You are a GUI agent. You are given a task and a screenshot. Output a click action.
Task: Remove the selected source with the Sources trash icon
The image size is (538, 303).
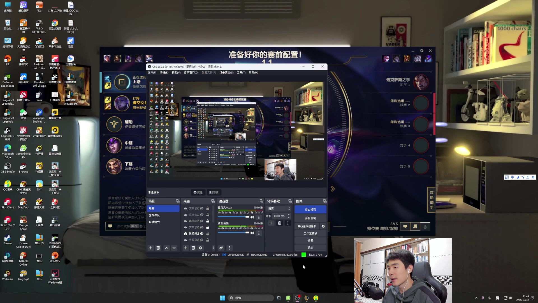tap(193, 248)
